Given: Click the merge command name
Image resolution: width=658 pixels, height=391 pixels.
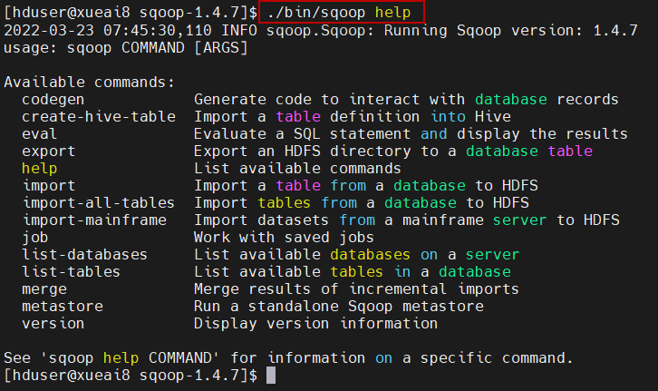Looking at the screenshot, I should pyautogui.click(x=44, y=288).
